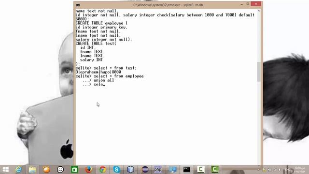309x174 pixels.
Task: Close the cmd.exe sqlite3 window
Action: point(256,4)
